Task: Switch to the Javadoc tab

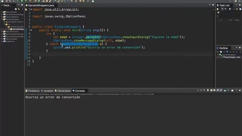Action: [x=47, y=91]
